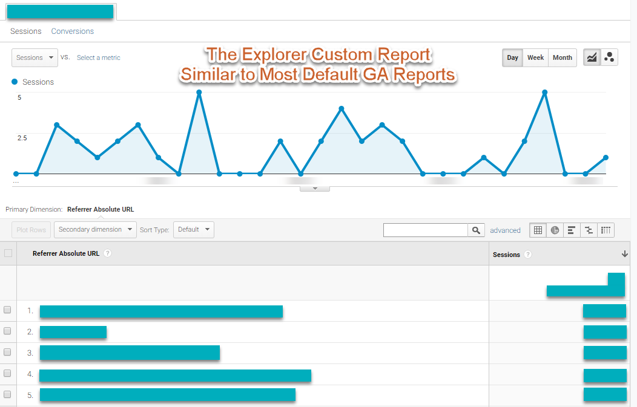637x407 pixels.
Task: Toggle the select-all checkbox in table header
Action: [x=8, y=253]
